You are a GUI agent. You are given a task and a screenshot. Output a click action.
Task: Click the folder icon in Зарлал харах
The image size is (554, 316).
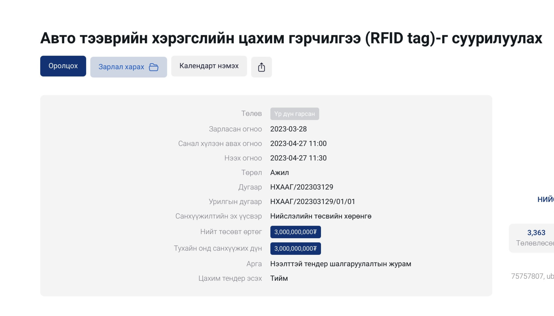(x=154, y=67)
